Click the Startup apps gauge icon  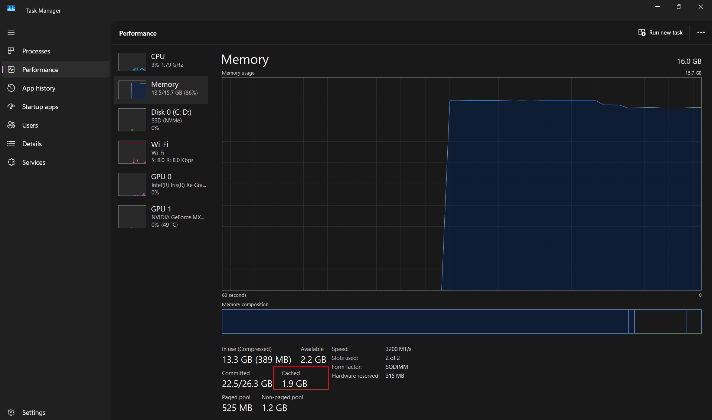[11, 106]
